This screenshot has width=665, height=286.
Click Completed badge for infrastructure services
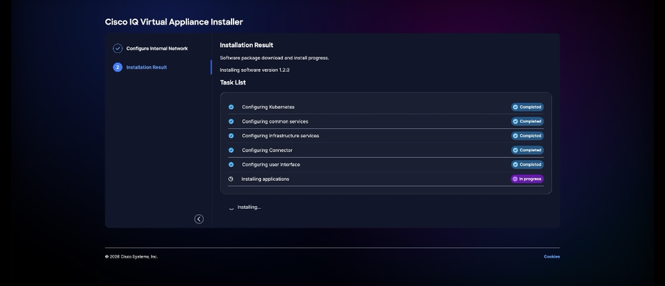[x=527, y=136]
